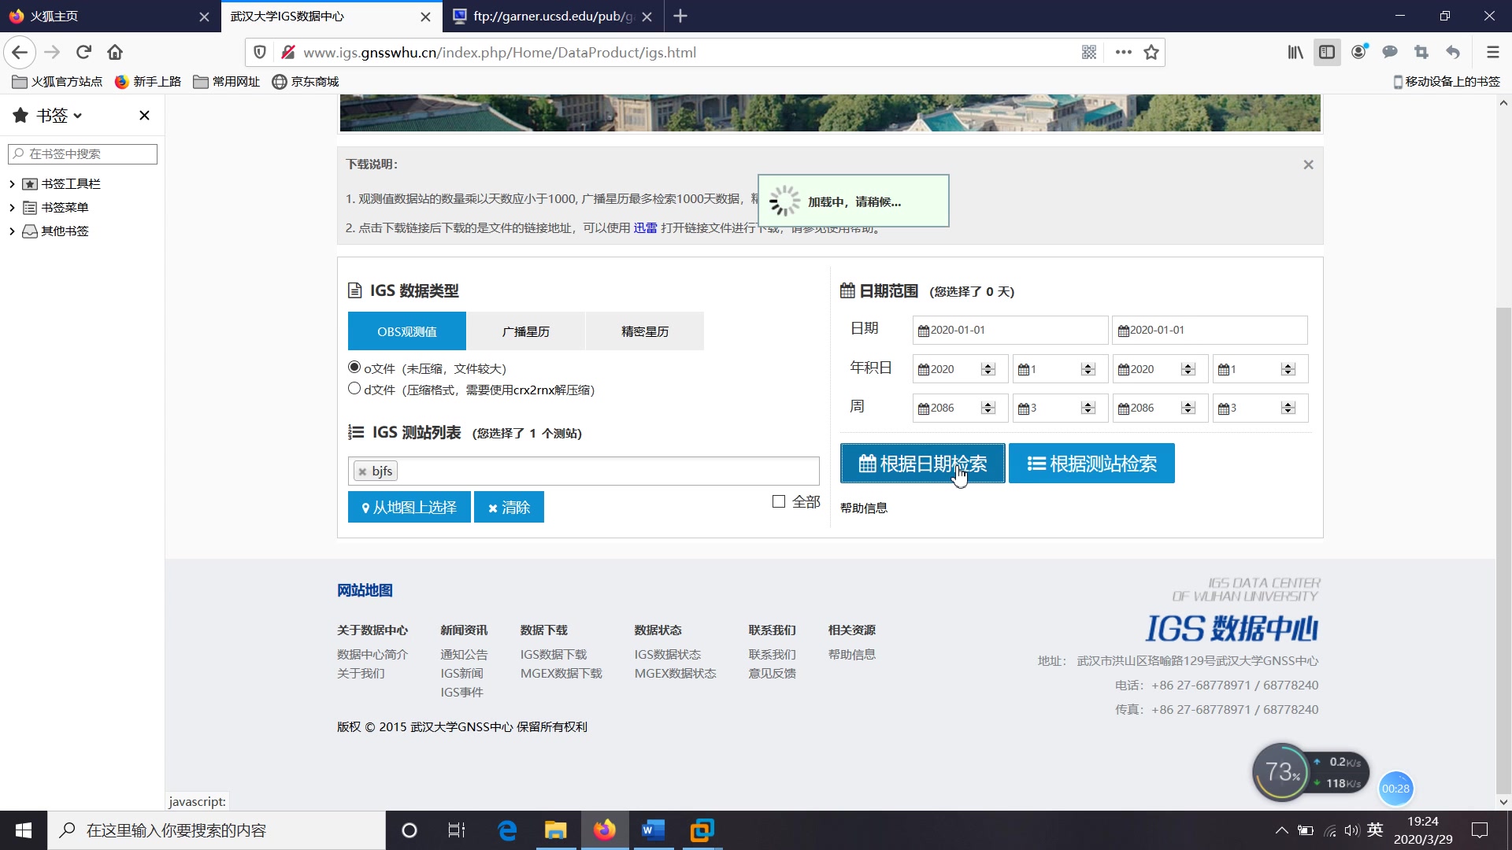Open the Firefox account icon
1512x850 pixels.
tap(1359, 53)
